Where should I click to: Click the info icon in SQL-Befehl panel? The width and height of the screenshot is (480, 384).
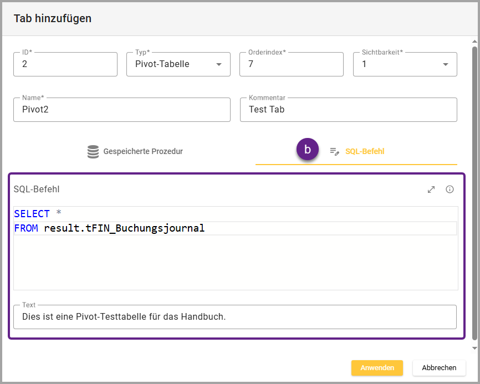point(450,190)
